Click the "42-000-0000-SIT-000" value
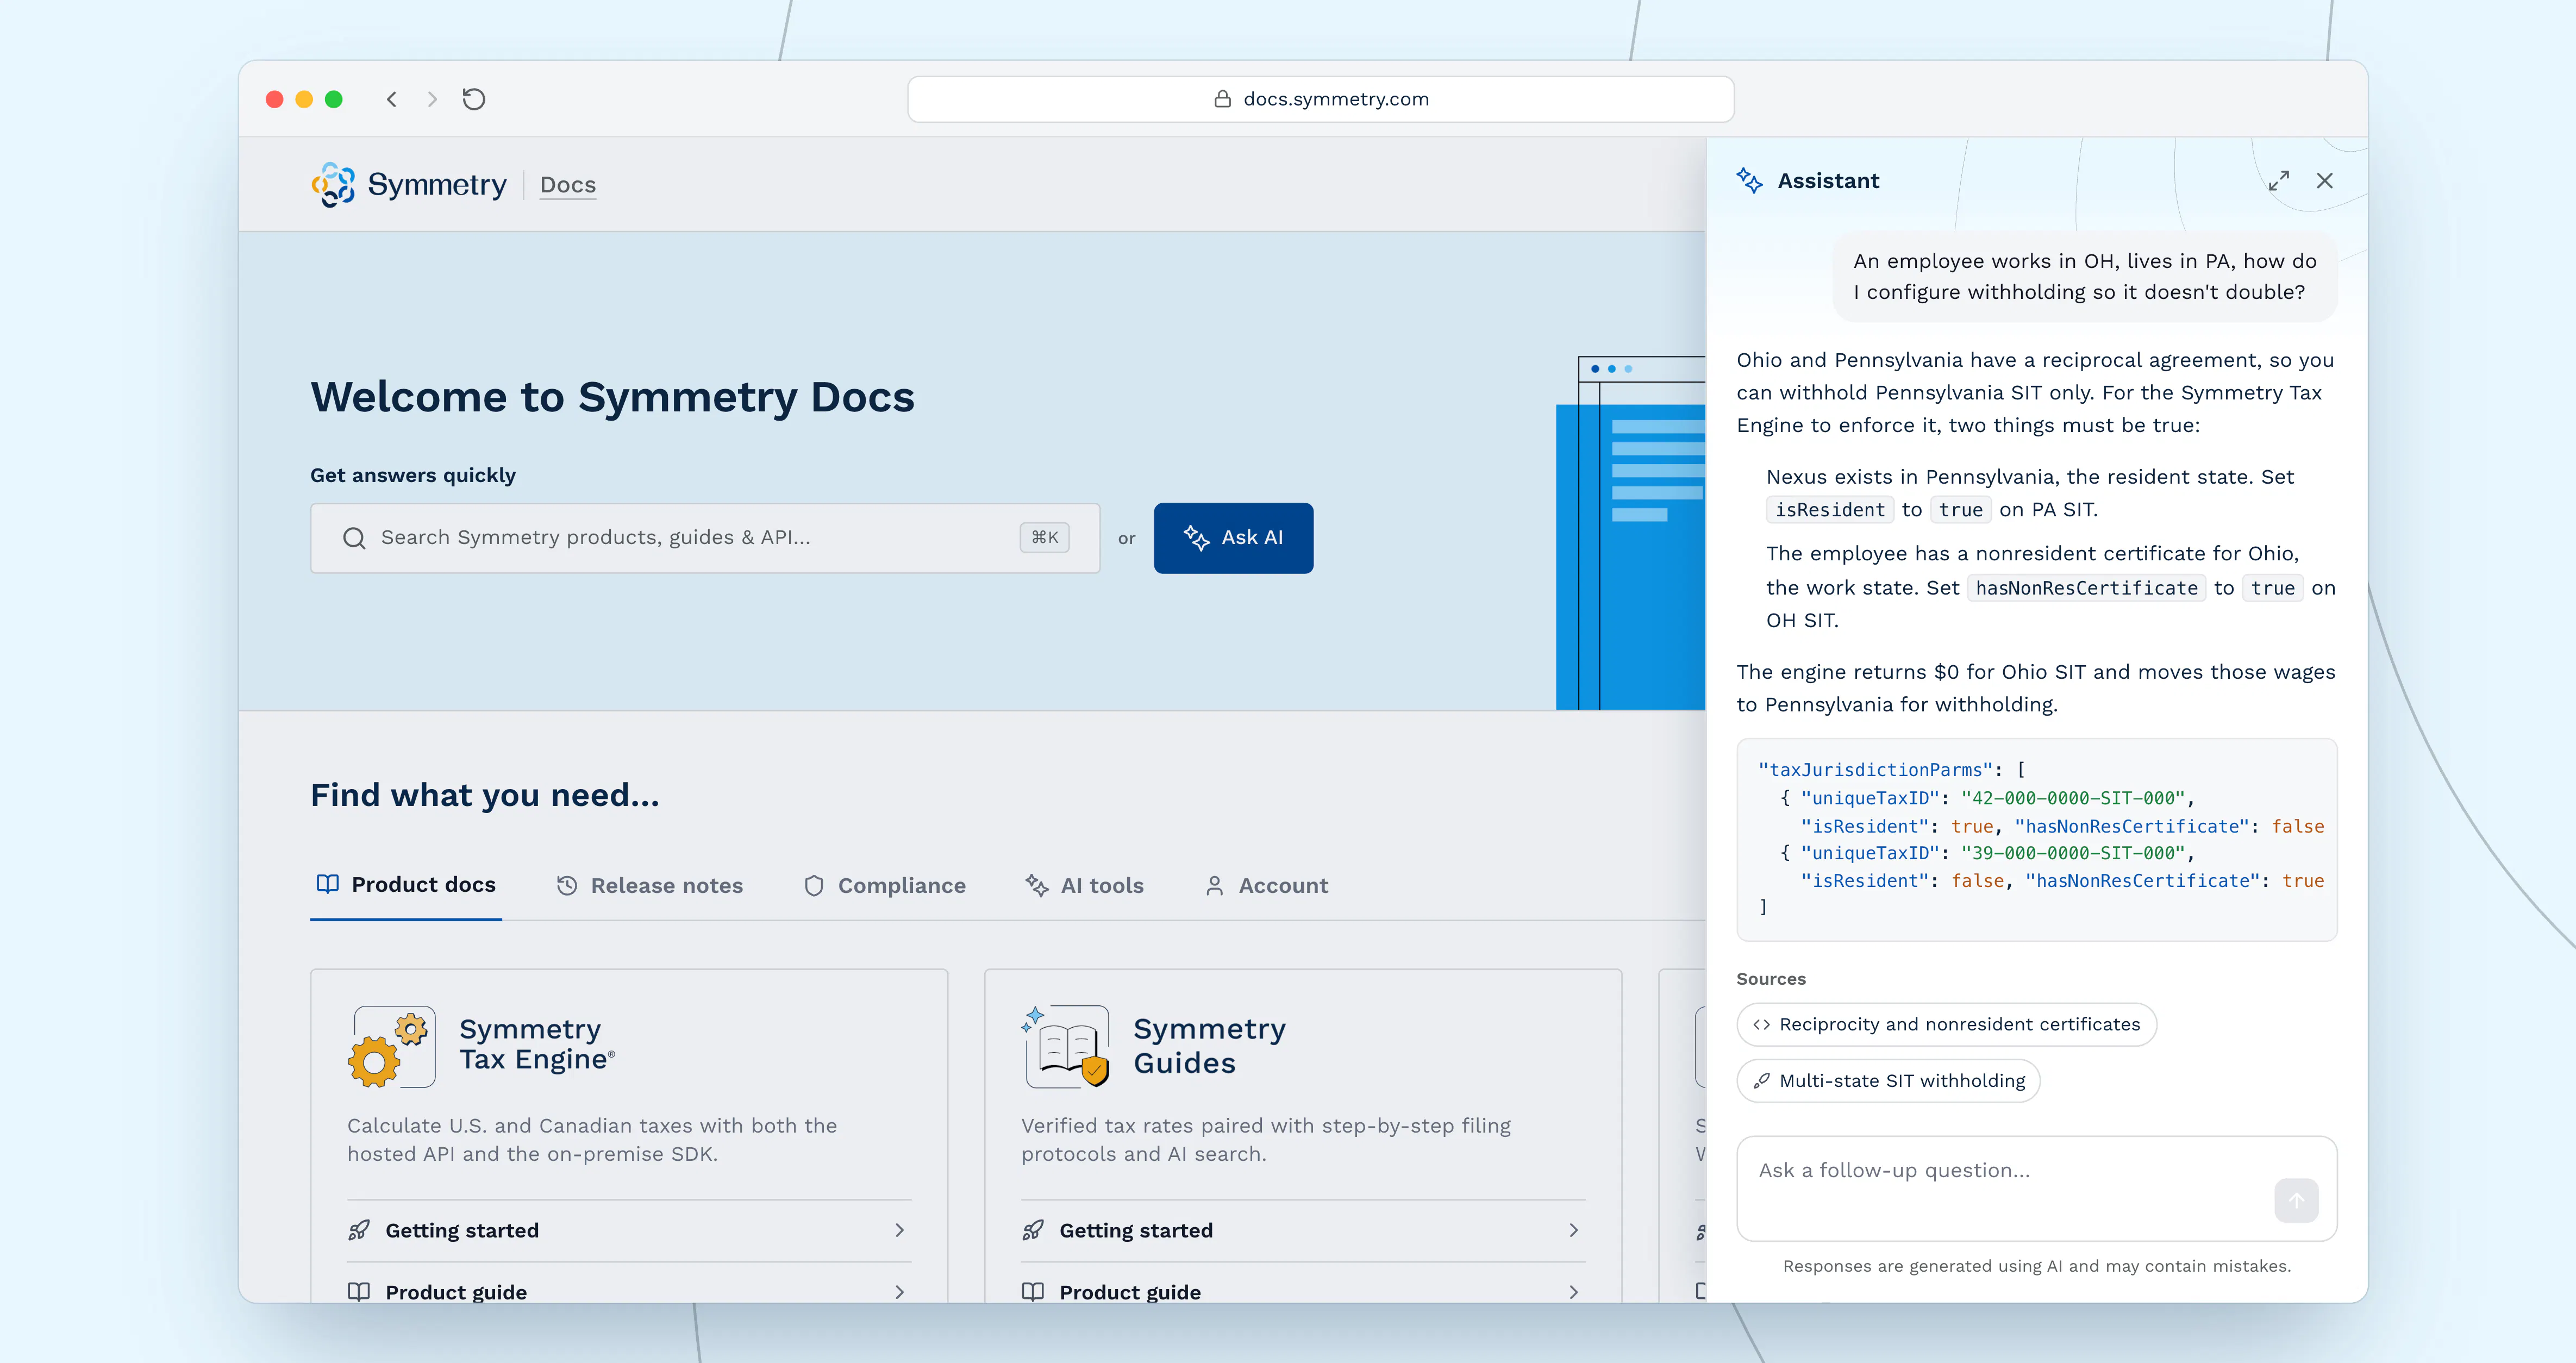Viewport: 2576px width, 1363px height. point(2073,798)
